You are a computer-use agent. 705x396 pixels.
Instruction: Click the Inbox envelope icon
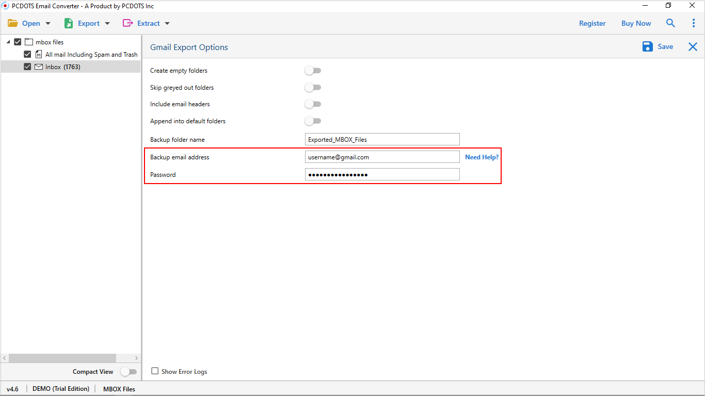pyautogui.click(x=39, y=67)
